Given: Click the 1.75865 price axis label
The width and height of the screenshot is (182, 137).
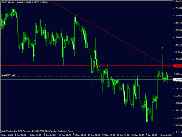Looking at the screenshot, I should (x=178, y=103).
